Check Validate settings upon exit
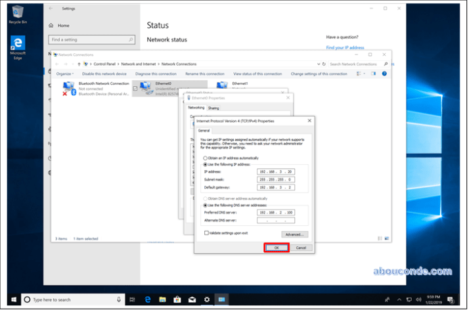The height and width of the screenshot is (310, 469). point(206,232)
